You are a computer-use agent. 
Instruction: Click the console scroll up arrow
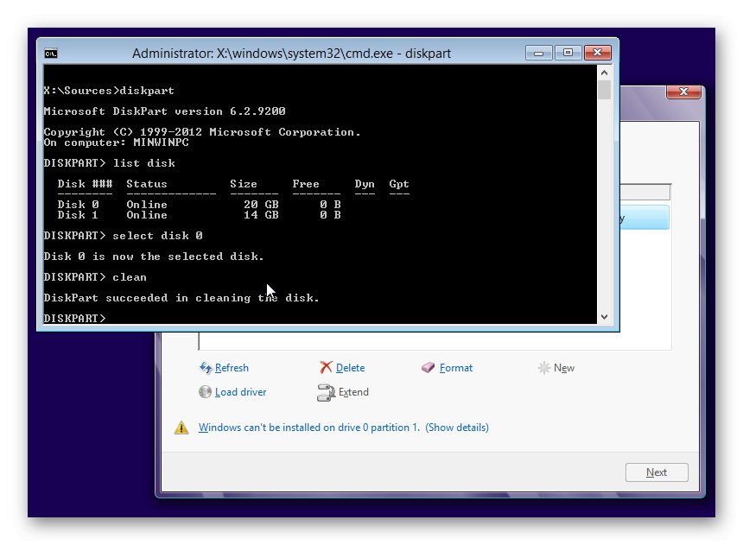click(604, 73)
